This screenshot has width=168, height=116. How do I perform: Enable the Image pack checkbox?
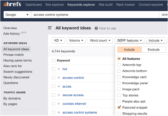[x=119, y=89]
